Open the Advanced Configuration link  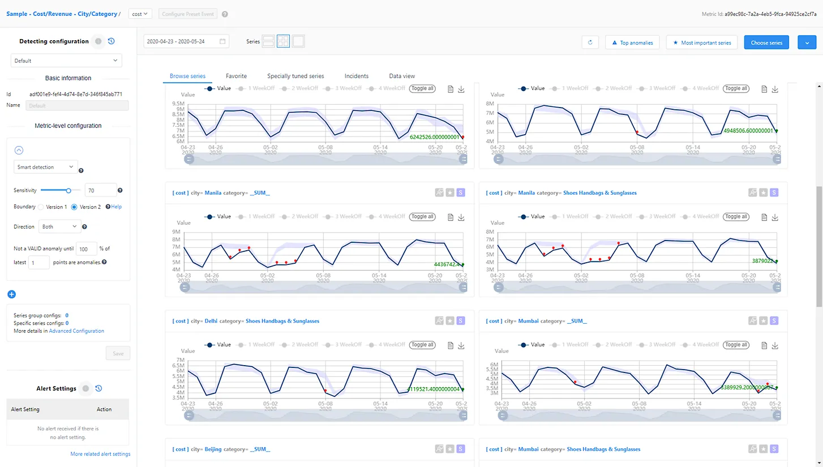pyautogui.click(x=76, y=331)
